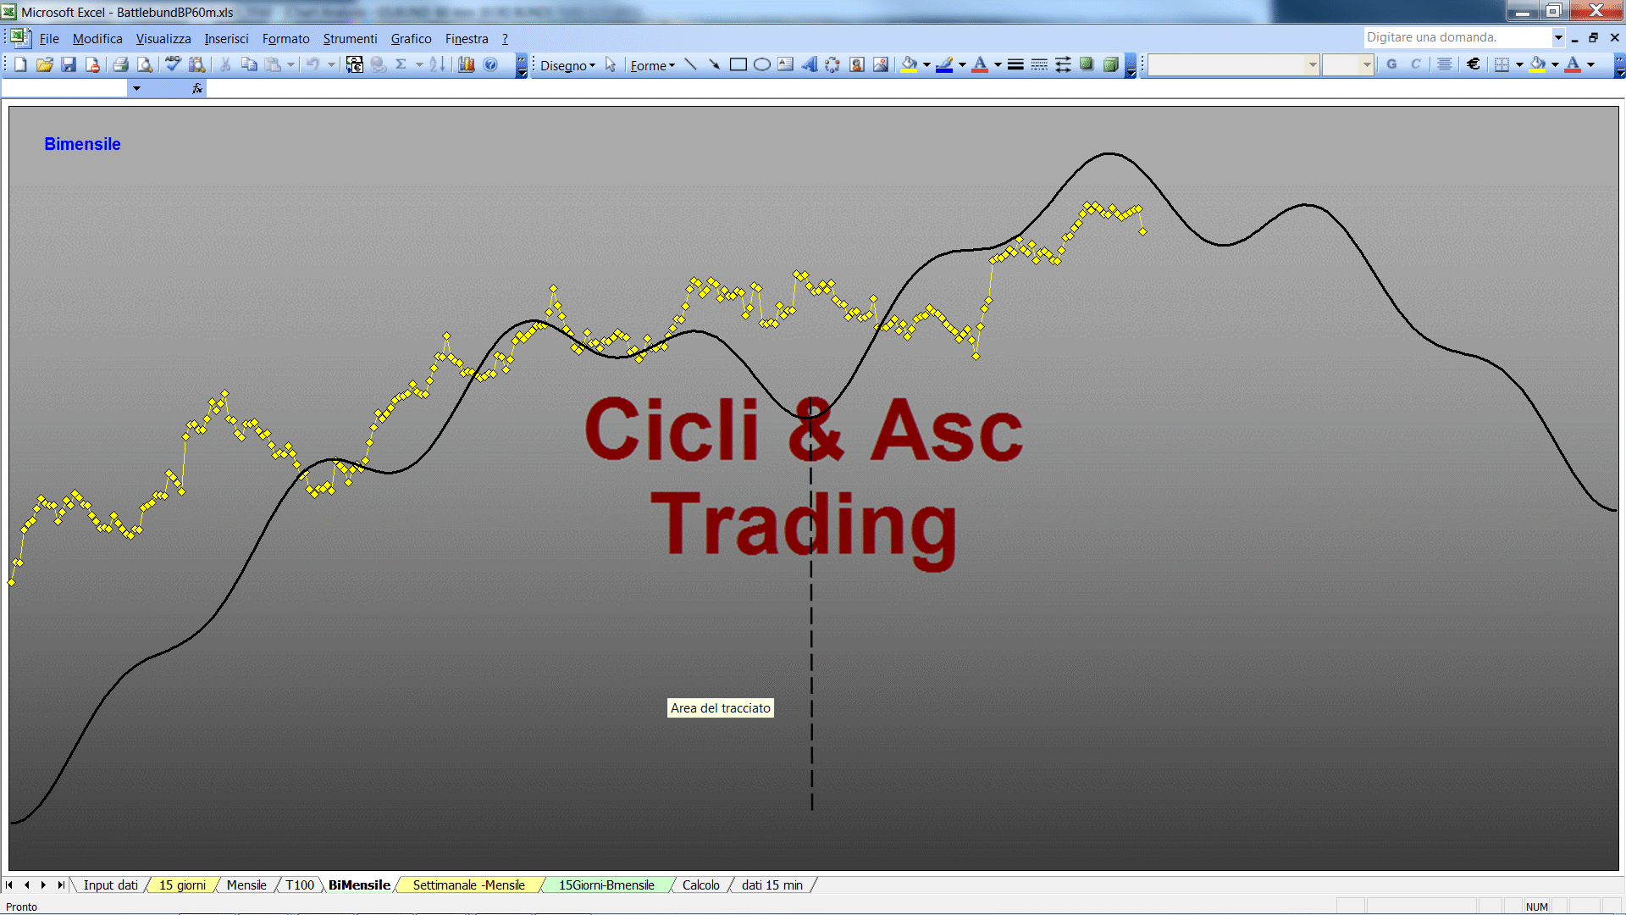1626x915 pixels.
Task: Toggle Italic (C) formatting
Action: (1415, 64)
